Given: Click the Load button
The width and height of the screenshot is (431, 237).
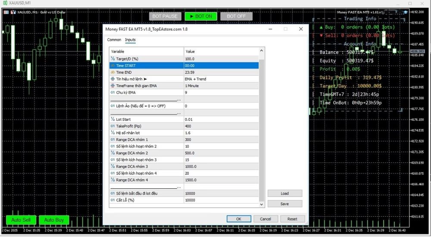Looking at the screenshot, I should [284, 193].
